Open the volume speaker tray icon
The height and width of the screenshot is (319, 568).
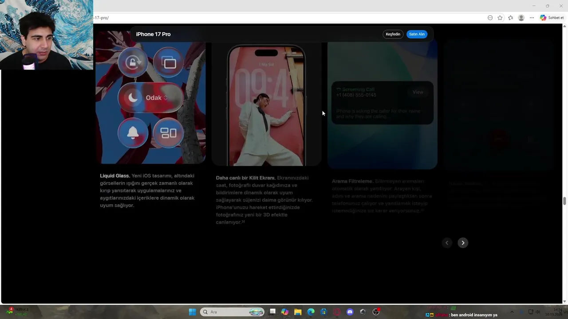538,312
